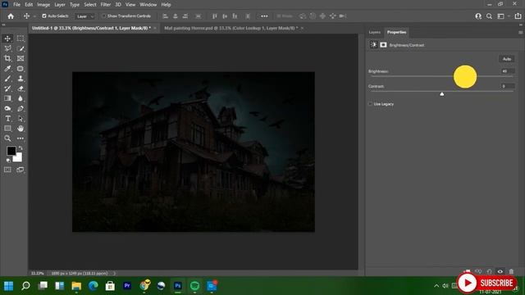Open the Edit Toolbar three-dots button

[x=21, y=138]
